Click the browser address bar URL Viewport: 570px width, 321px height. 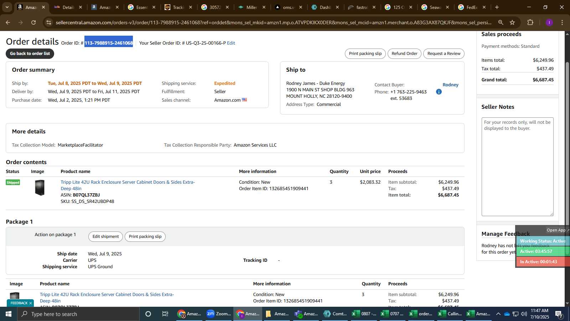tap(274, 22)
